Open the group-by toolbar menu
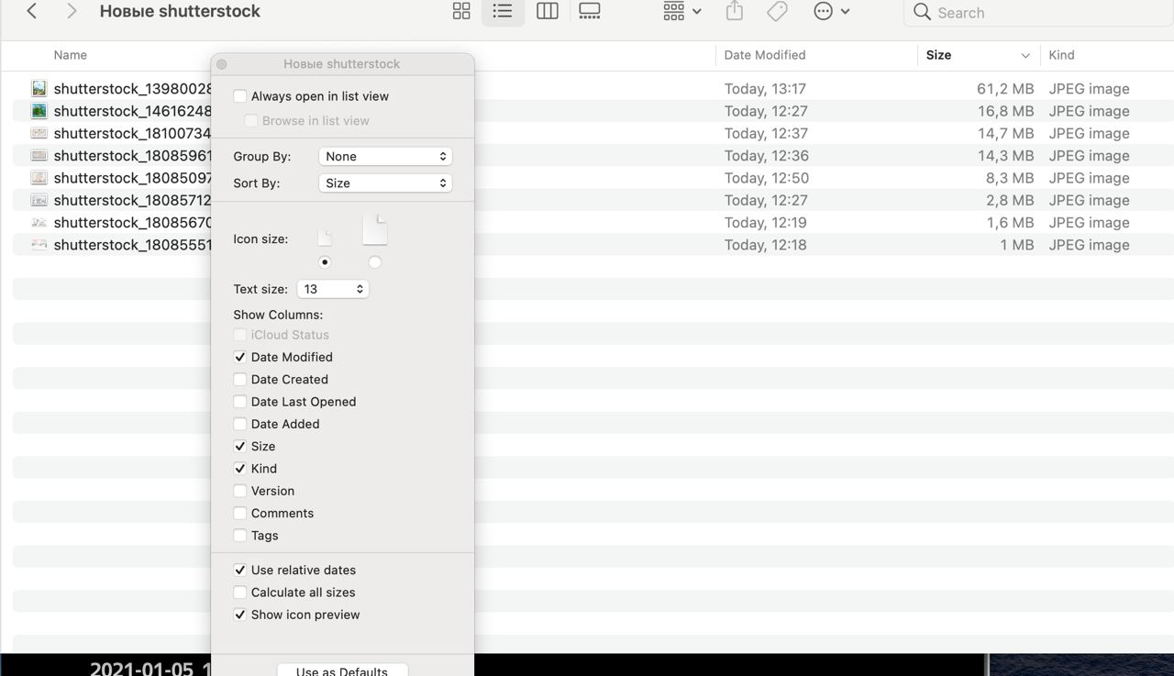Viewport: 1174px width, 676px height. coord(681,11)
